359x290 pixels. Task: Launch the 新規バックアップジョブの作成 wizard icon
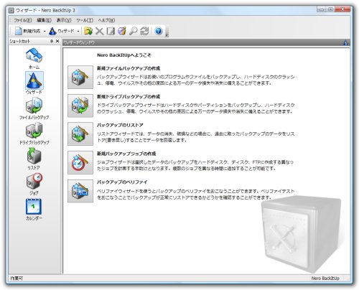pos(80,162)
